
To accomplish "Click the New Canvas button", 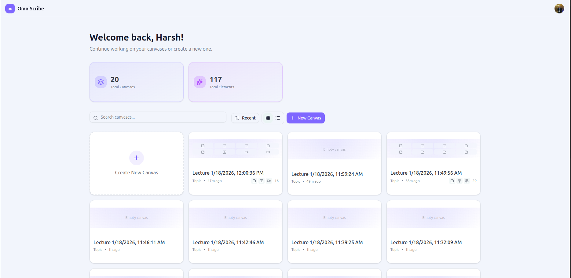I will pos(306,118).
